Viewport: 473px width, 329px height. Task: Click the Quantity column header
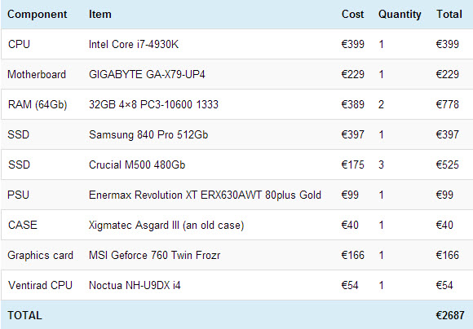point(400,14)
